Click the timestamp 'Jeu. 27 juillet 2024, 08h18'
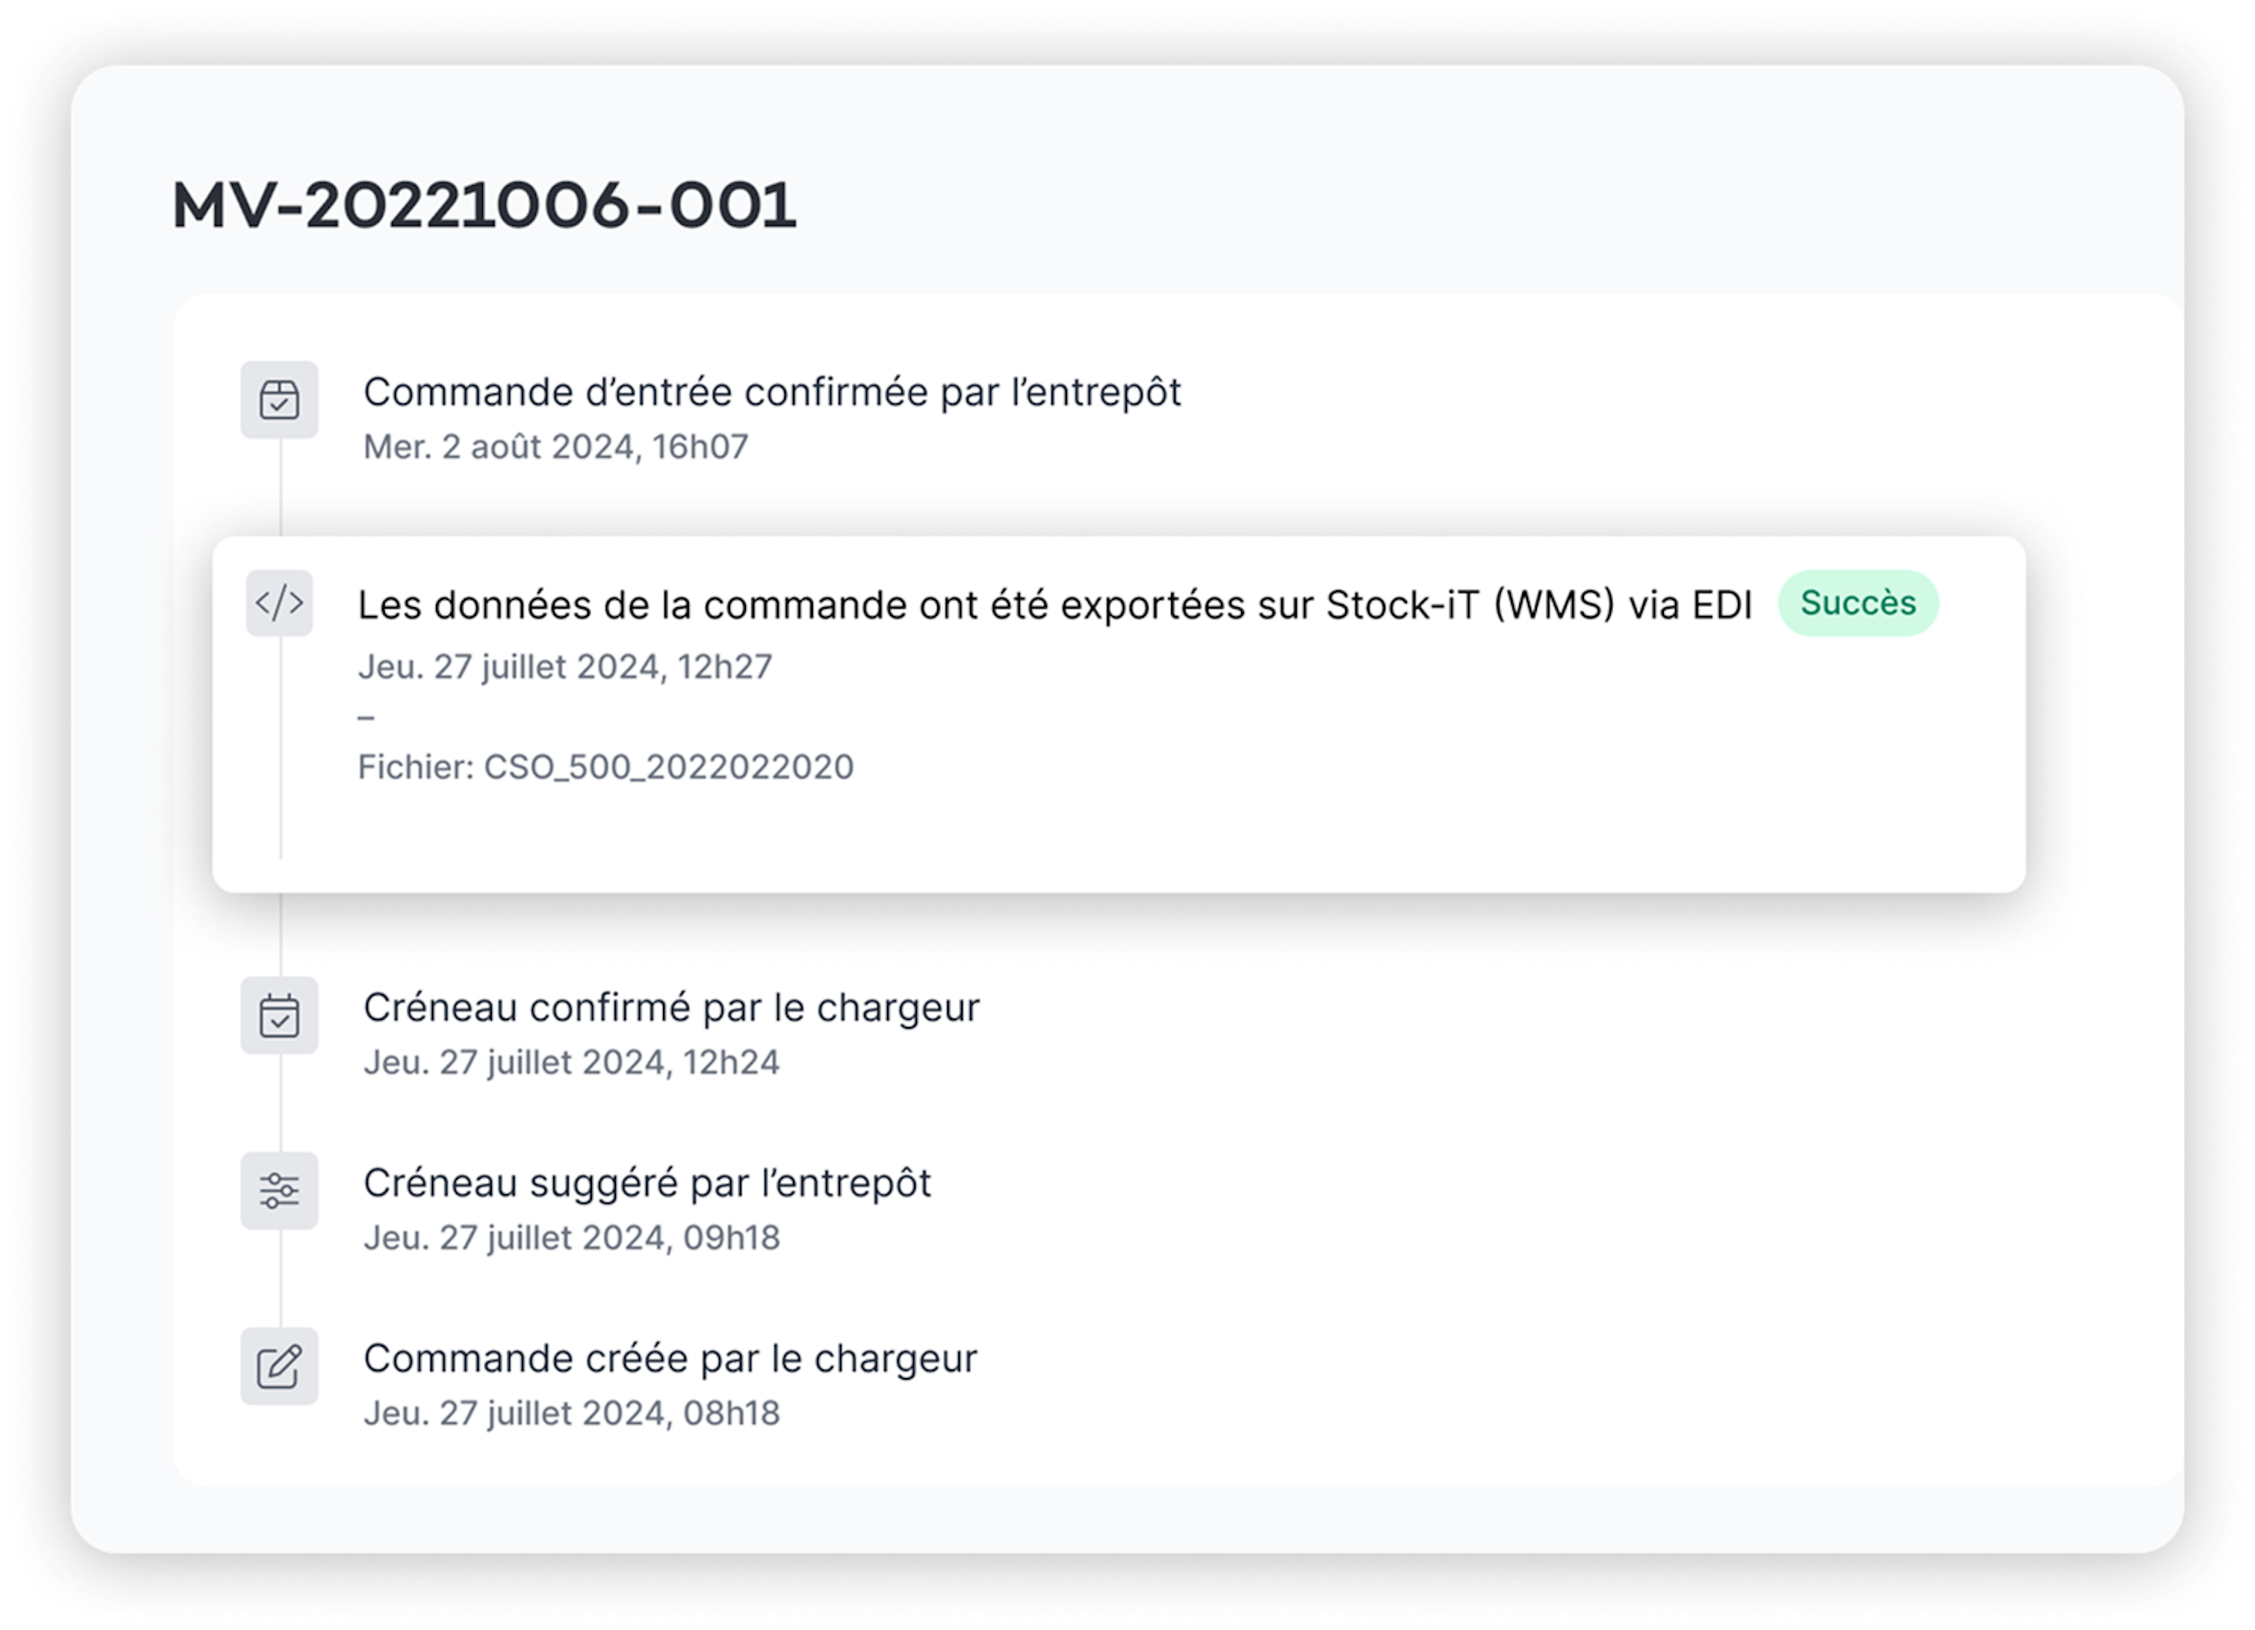The image size is (2255, 1630). pyautogui.click(x=571, y=1413)
